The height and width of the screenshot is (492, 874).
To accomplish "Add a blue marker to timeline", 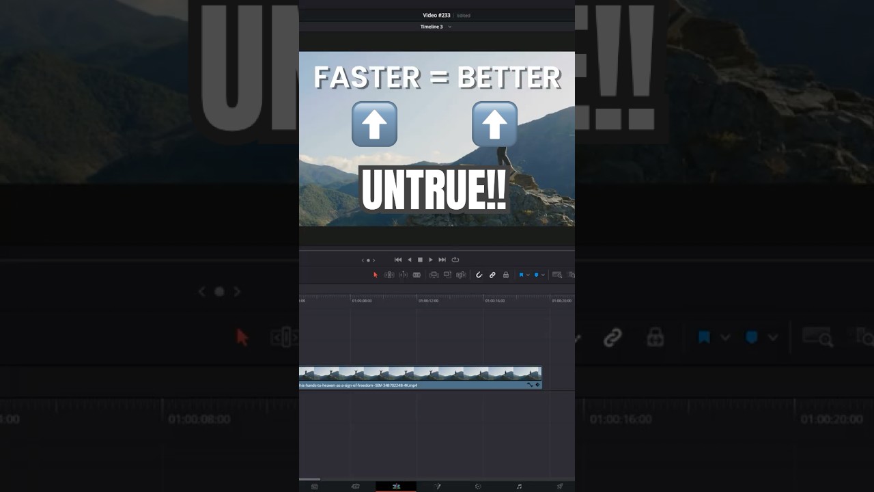I will (x=537, y=275).
